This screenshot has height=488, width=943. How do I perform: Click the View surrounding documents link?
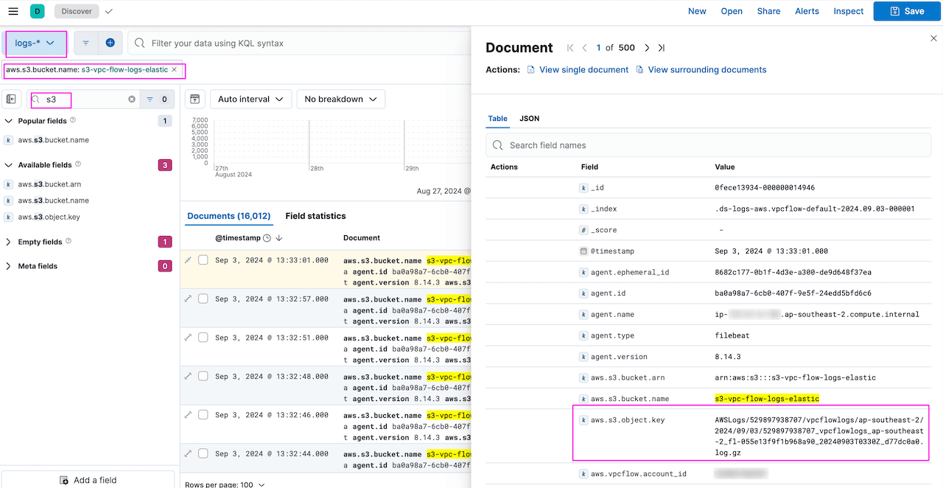coord(706,69)
